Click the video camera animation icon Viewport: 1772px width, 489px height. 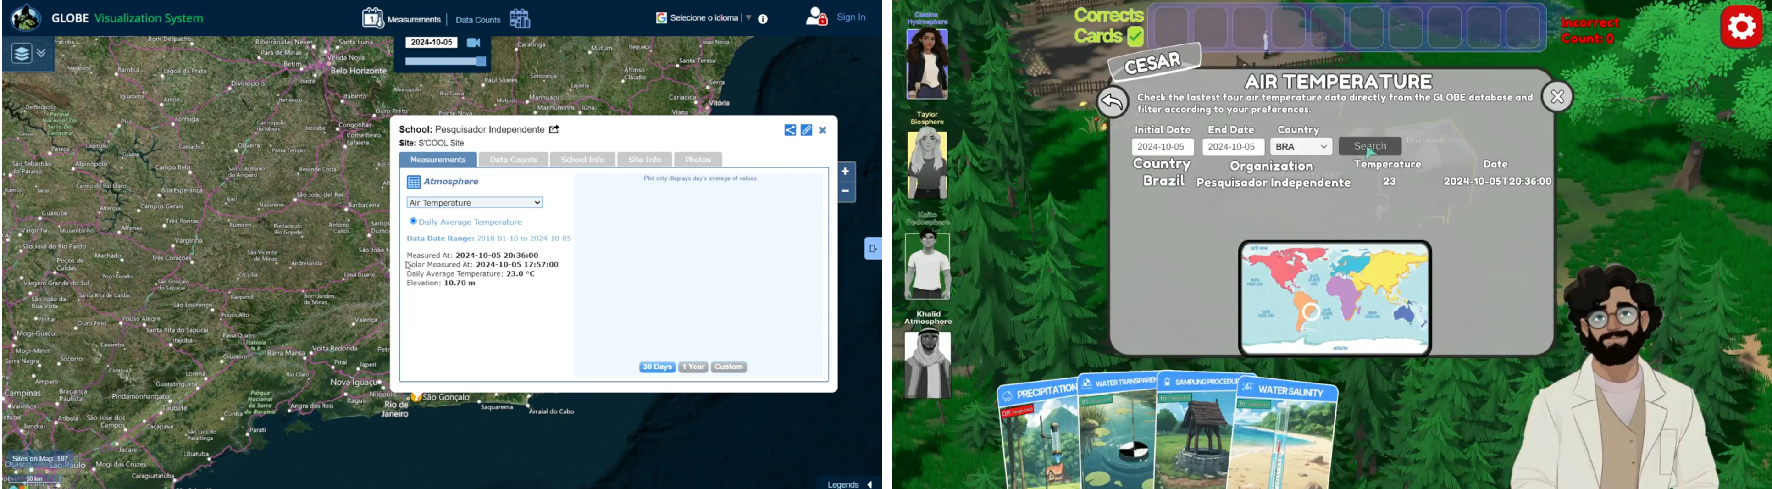(474, 43)
